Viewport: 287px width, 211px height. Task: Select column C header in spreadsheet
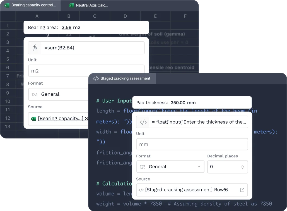pyautogui.click(x=95, y=16)
